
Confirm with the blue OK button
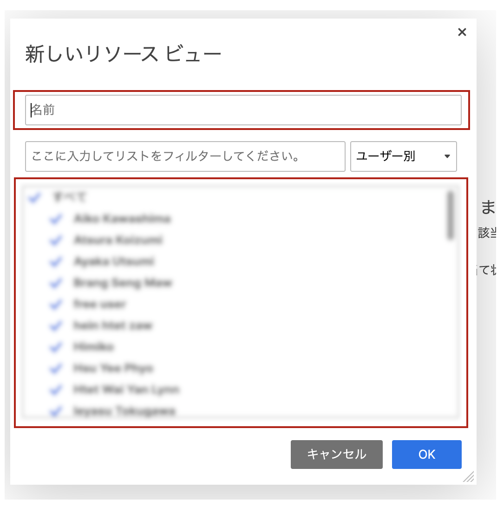pos(426,454)
